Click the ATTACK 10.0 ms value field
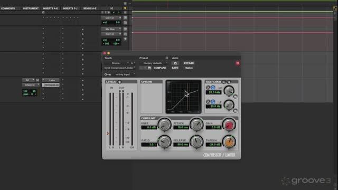Image resolution: width=338 pixels, height=190 pixels. 181,128
